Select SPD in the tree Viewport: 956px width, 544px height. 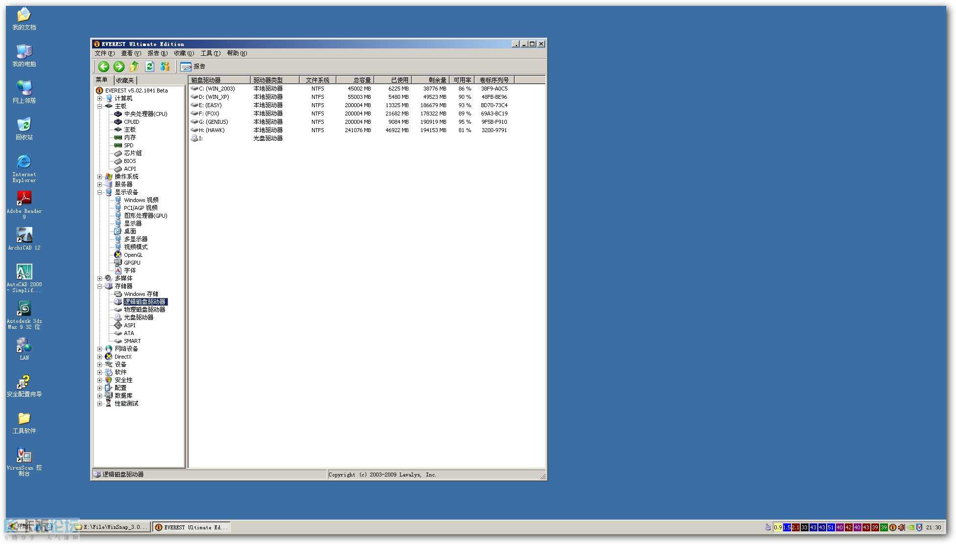[128, 145]
